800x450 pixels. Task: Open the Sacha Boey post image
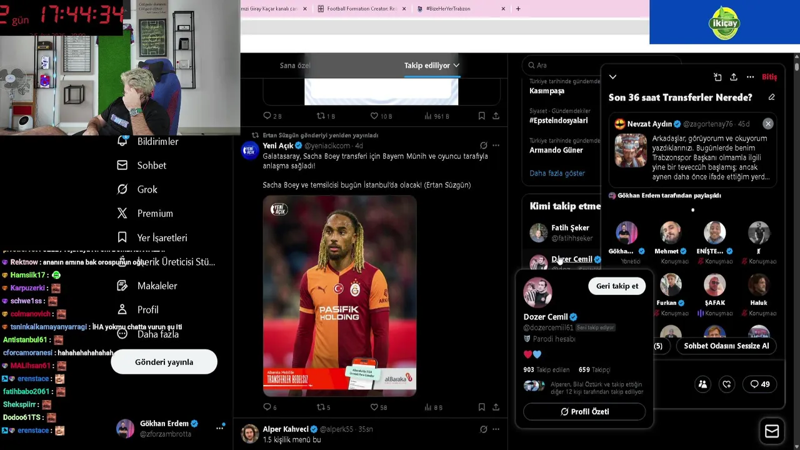(339, 296)
